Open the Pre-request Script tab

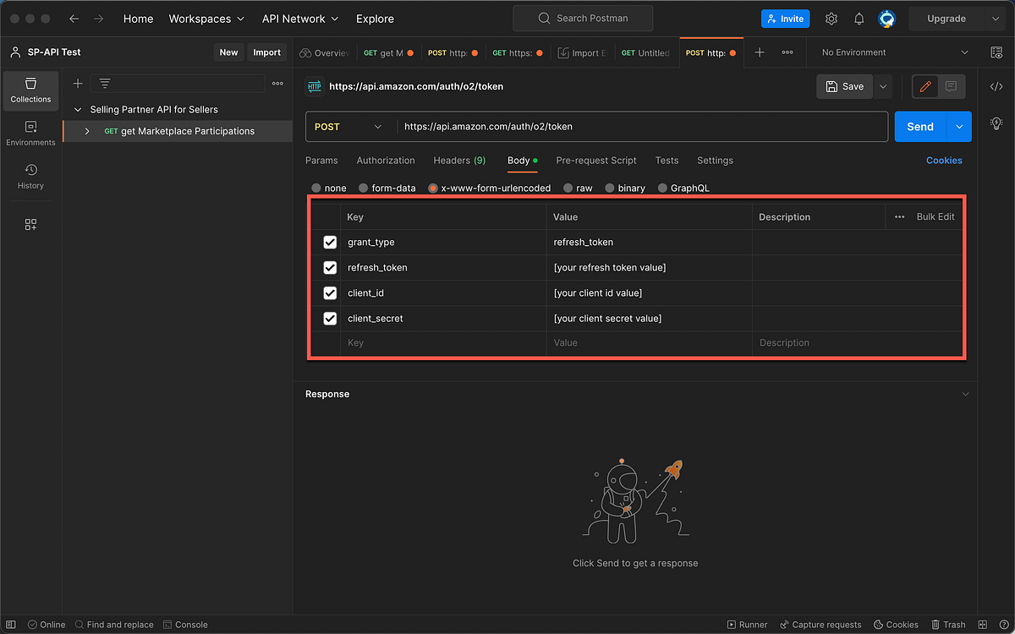point(596,161)
